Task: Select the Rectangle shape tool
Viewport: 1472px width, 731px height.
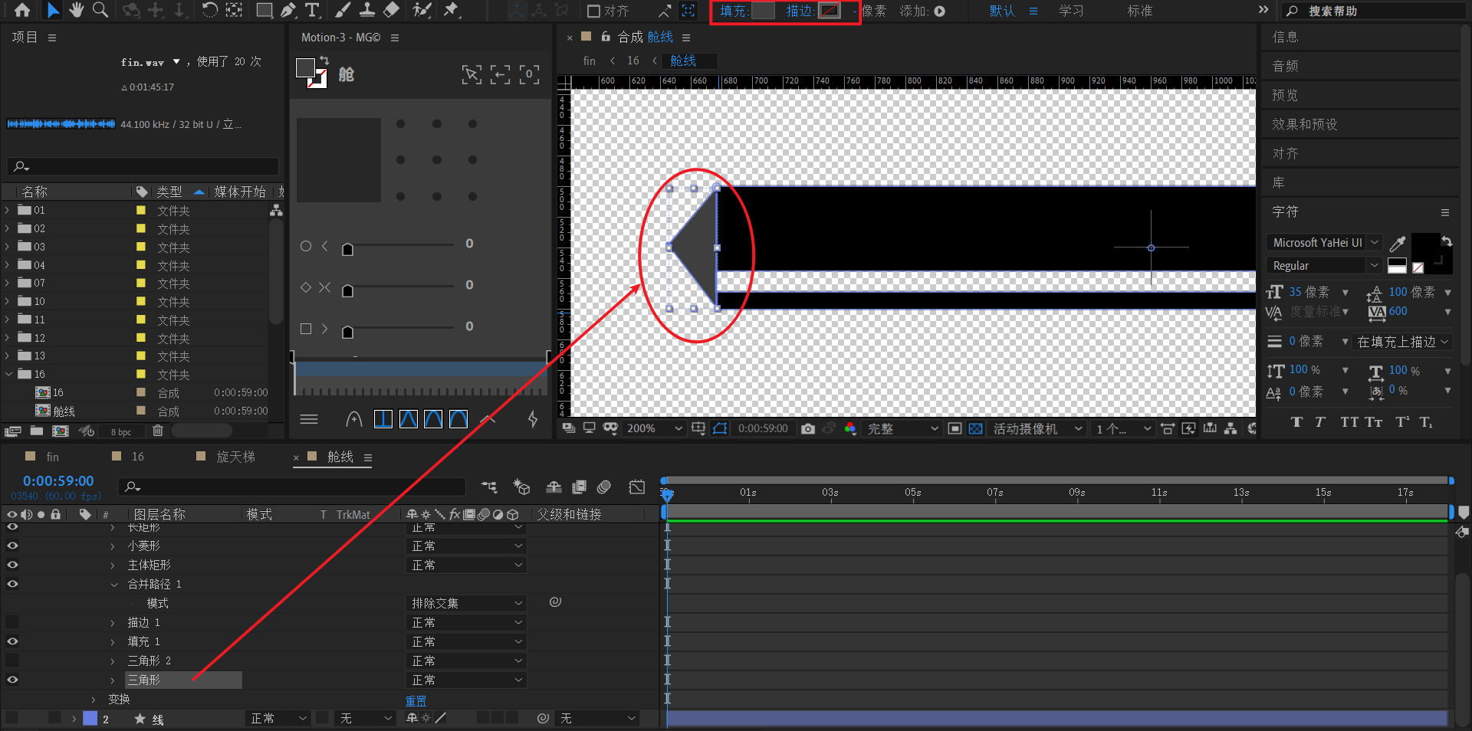Action: 264,10
